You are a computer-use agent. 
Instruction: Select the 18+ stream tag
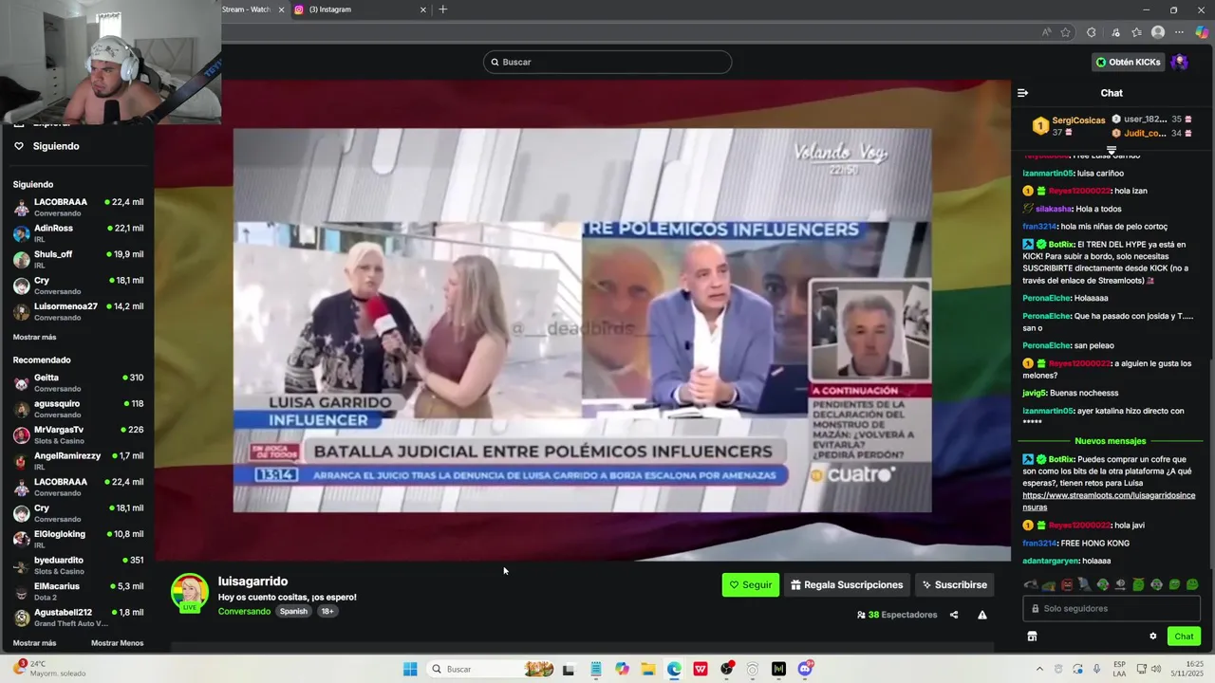click(x=327, y=611)
